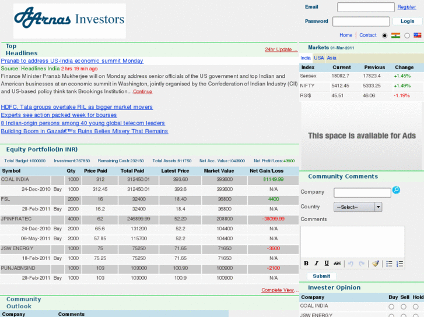
Task: Click FSL symbol row in portfolio
Action: tap(149, 200)
